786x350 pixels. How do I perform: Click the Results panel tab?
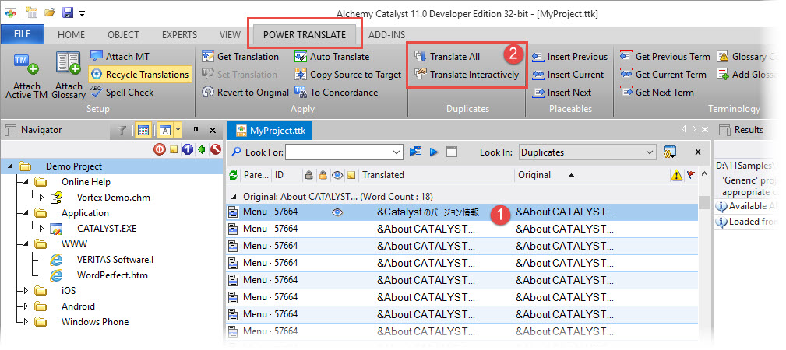click(x=741, y=130)
